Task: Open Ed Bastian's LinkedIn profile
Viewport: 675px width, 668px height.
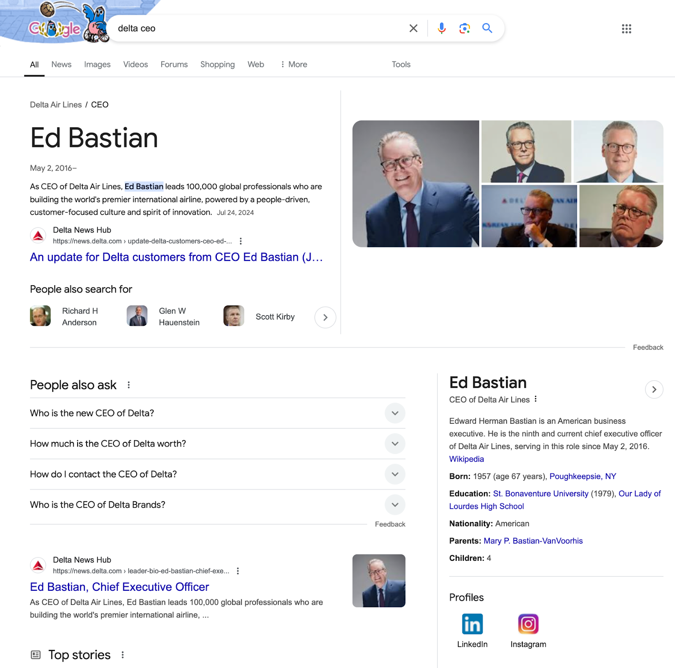Action: (472, 623)
